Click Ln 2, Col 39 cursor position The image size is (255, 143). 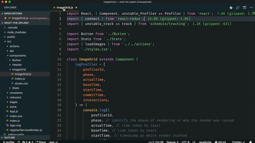coord(156,142)
